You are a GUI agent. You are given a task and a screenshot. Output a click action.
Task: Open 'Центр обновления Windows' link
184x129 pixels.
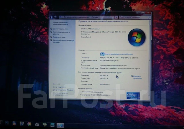63,90
